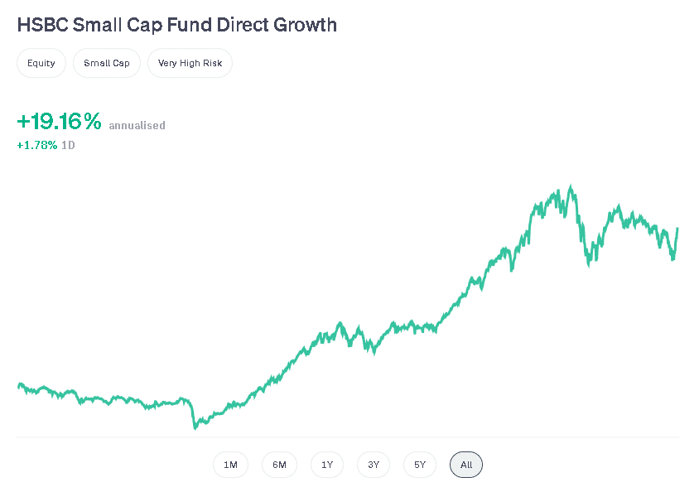The height and width of the screenshot is (492, 699).
Task: Click the Very High Risk chip
Action: pyautogui.click(x=190, y=63)
